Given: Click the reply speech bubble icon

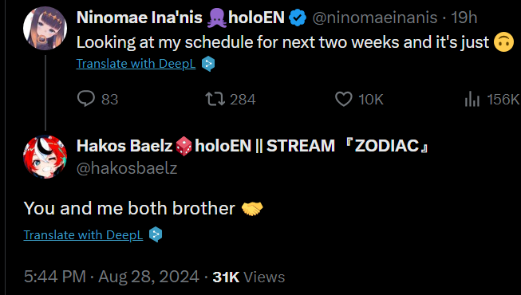Looking at the screenshot, I should tap(86, 99).
